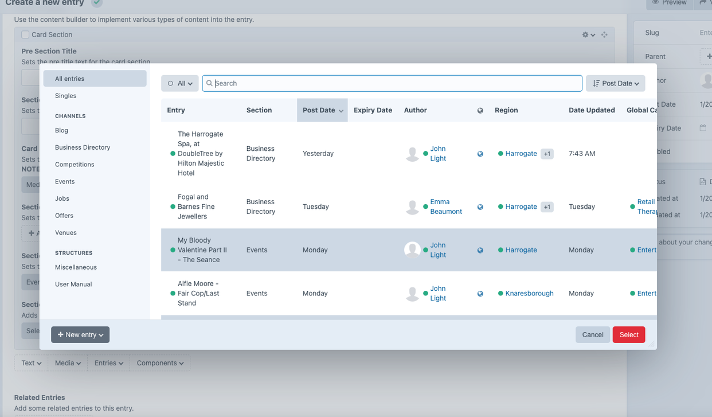Click the globe icon in Harrogate Spa row

[x=480, y=154]
